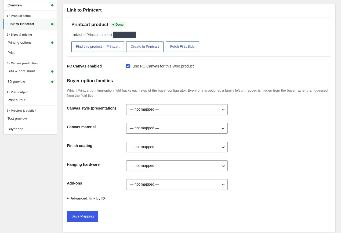Open the 3D preview section
The height and width of the screenshot is (233, 341).
click(30, 82)
